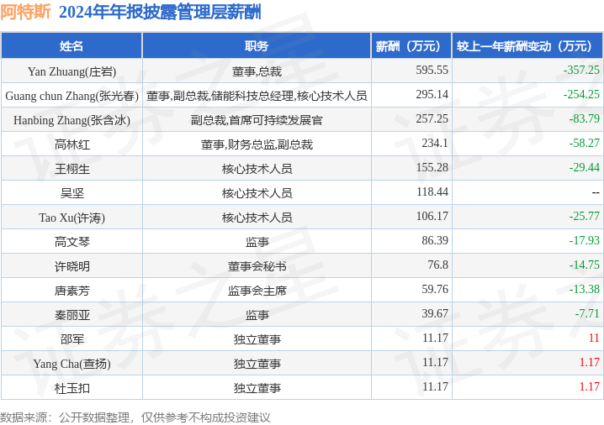Select the name 杜玉扣

click(72, 388)
